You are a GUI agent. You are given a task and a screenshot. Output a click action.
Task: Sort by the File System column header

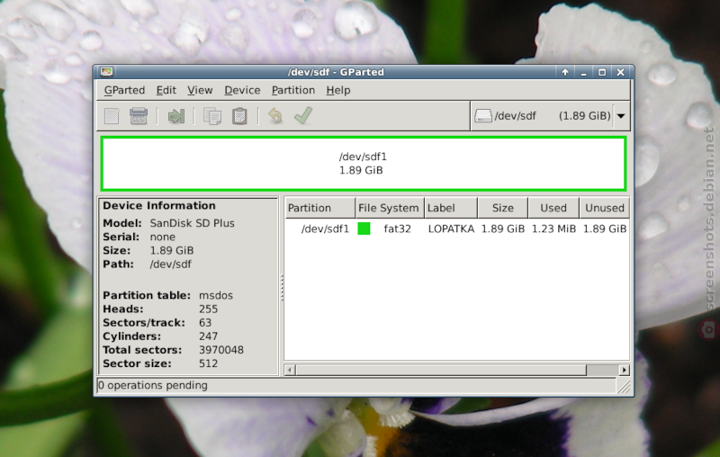point(390,208)
